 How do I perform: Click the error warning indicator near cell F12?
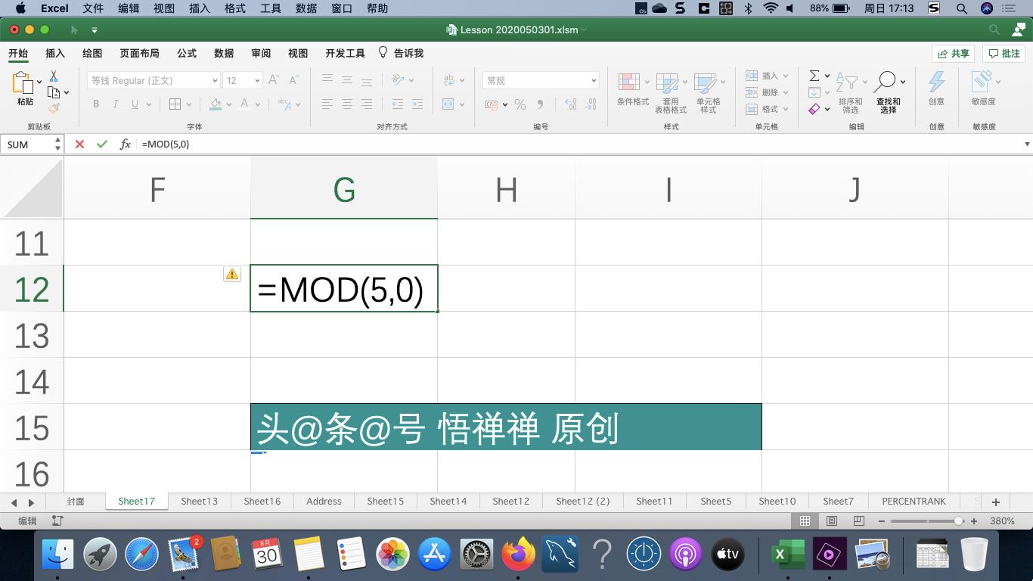pyautogui.click(x=232, y=274)
